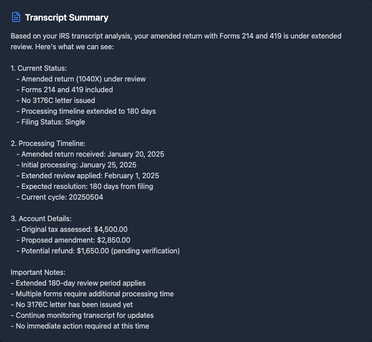Image resolution: width=372 pixels, height=342 pixels.
Task: Click the document icon beside Transcript Summary
Action: point(16,17)
